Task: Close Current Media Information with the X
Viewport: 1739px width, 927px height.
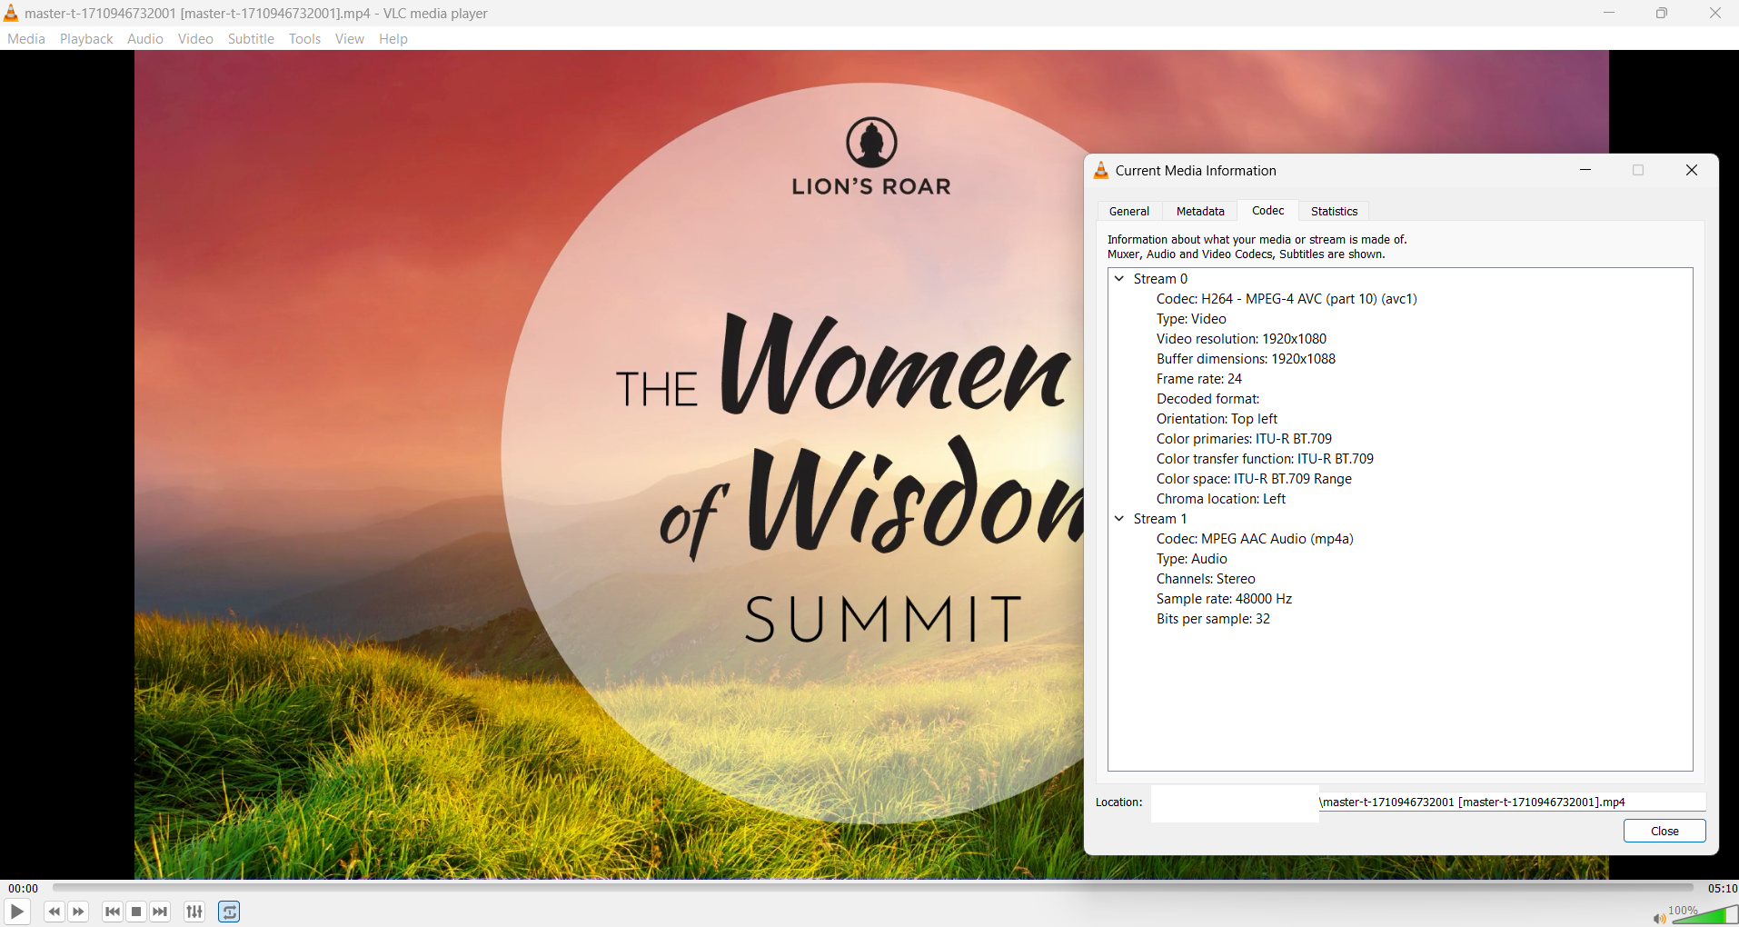Action: point(1692,170)
